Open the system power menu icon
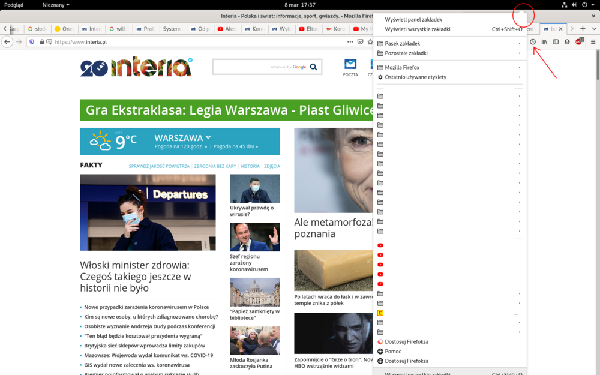The image size is (600, 375). click(584, 5)
